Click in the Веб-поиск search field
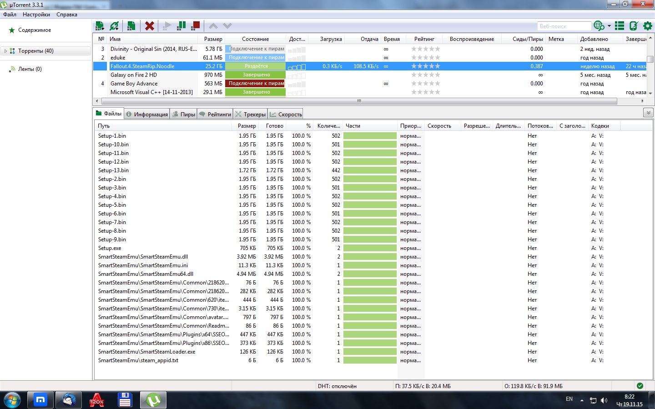This screenshot has width=655, height=409. point(564,26)
